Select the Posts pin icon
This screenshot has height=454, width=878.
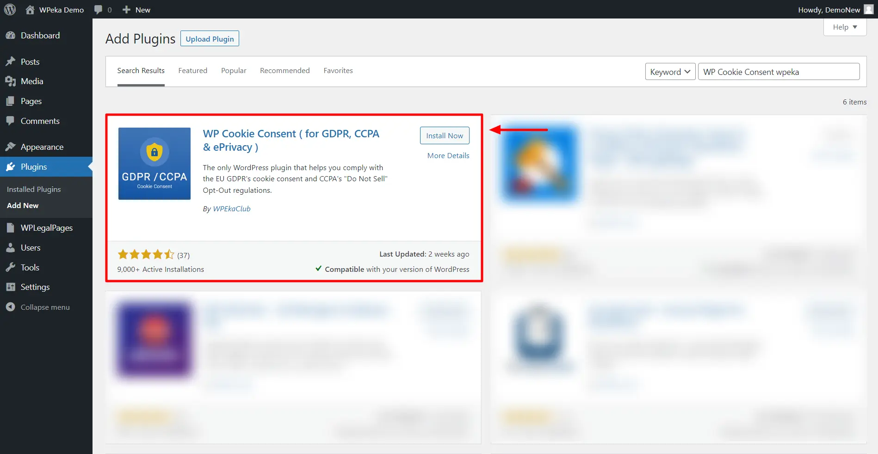(11, 61)
